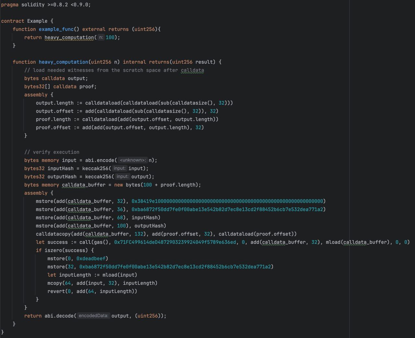Click the 0xba6872 literal in 'mstore(32' line
This screenshot has height=338, width=415.
pos(175,267)
